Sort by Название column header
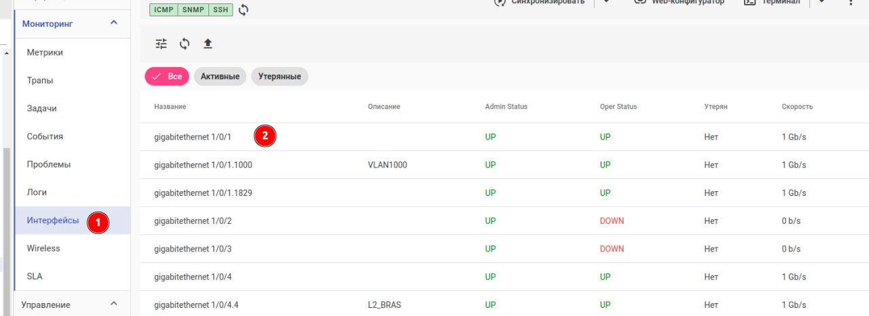869x316 pixels. coord(170,106)
